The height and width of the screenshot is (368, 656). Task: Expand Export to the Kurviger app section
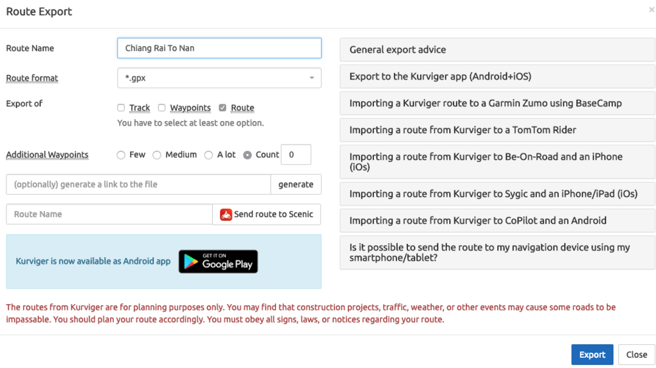(x=497, y=77)
